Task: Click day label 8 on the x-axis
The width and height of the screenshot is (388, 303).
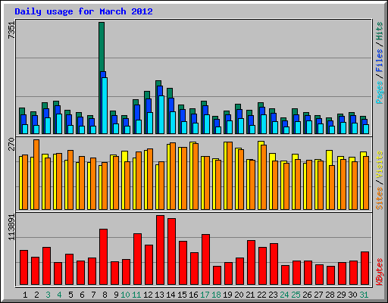Action: [105, 295]
